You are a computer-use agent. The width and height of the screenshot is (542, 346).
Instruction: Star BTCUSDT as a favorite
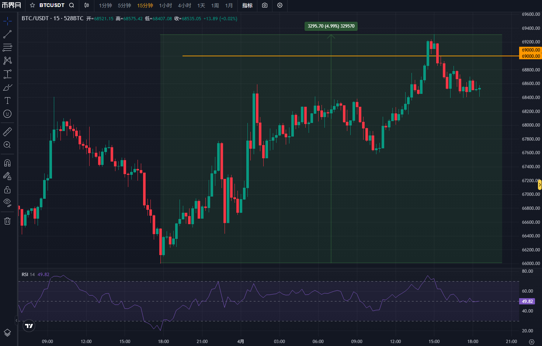(32, 6)
